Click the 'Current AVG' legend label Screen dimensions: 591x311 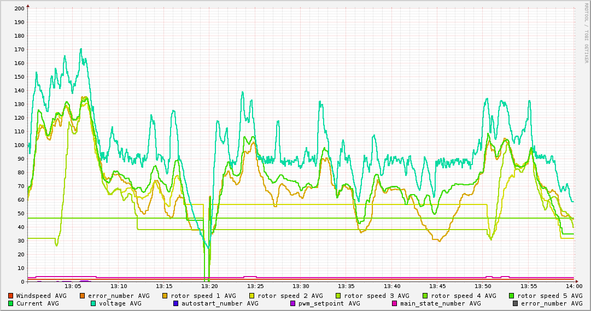pyautogui.click(x=37, y=303)
